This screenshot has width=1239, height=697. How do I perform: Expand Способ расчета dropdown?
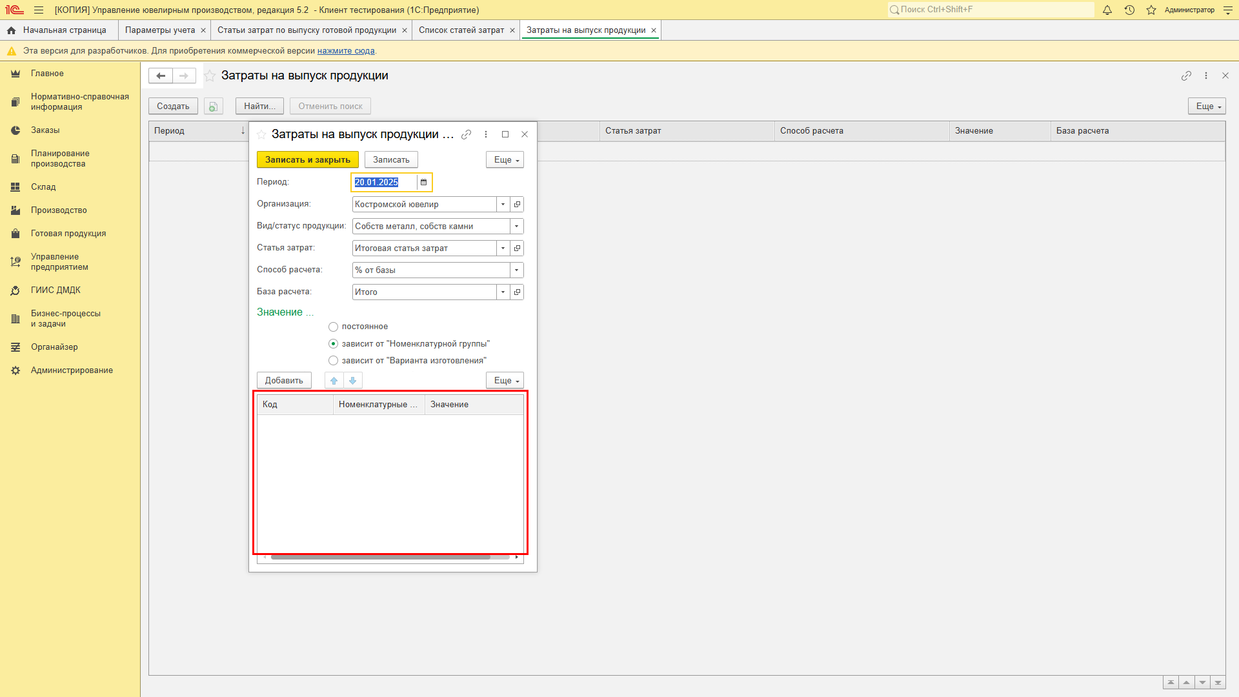click(517, 270)
